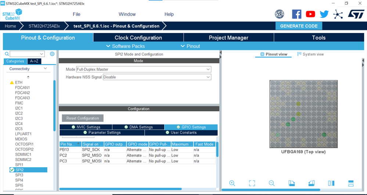Click the ST logo icon

(x=356, y=14)
